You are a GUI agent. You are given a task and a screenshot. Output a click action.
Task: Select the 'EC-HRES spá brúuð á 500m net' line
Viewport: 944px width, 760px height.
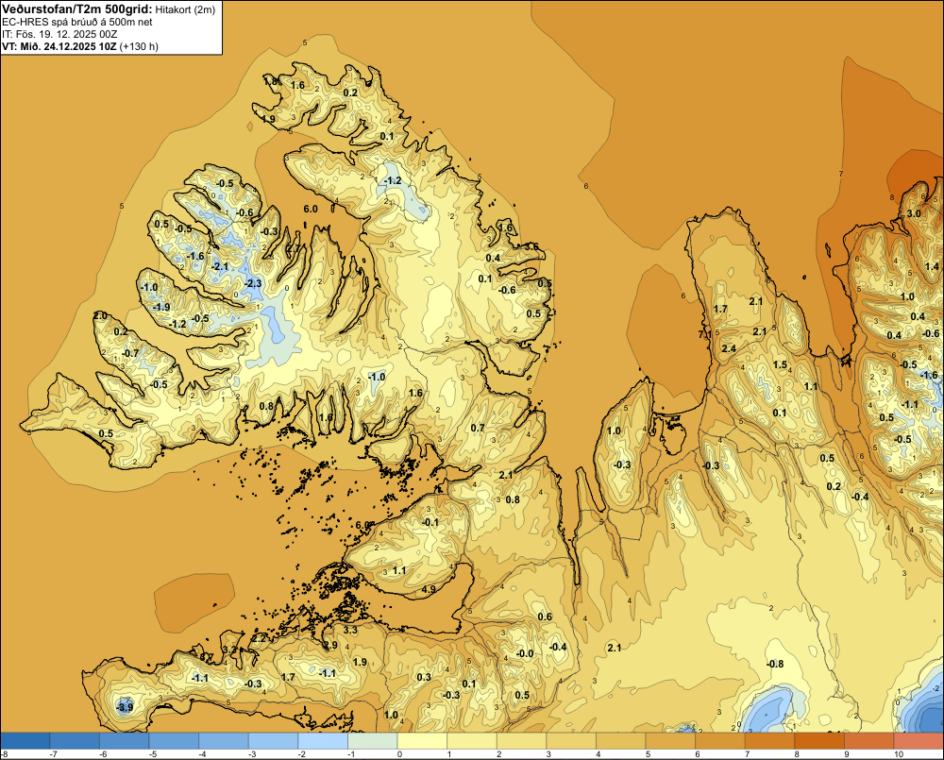click(77, 22)
